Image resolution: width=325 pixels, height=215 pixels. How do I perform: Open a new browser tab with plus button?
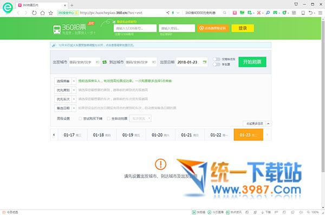[x=71, y=5]
